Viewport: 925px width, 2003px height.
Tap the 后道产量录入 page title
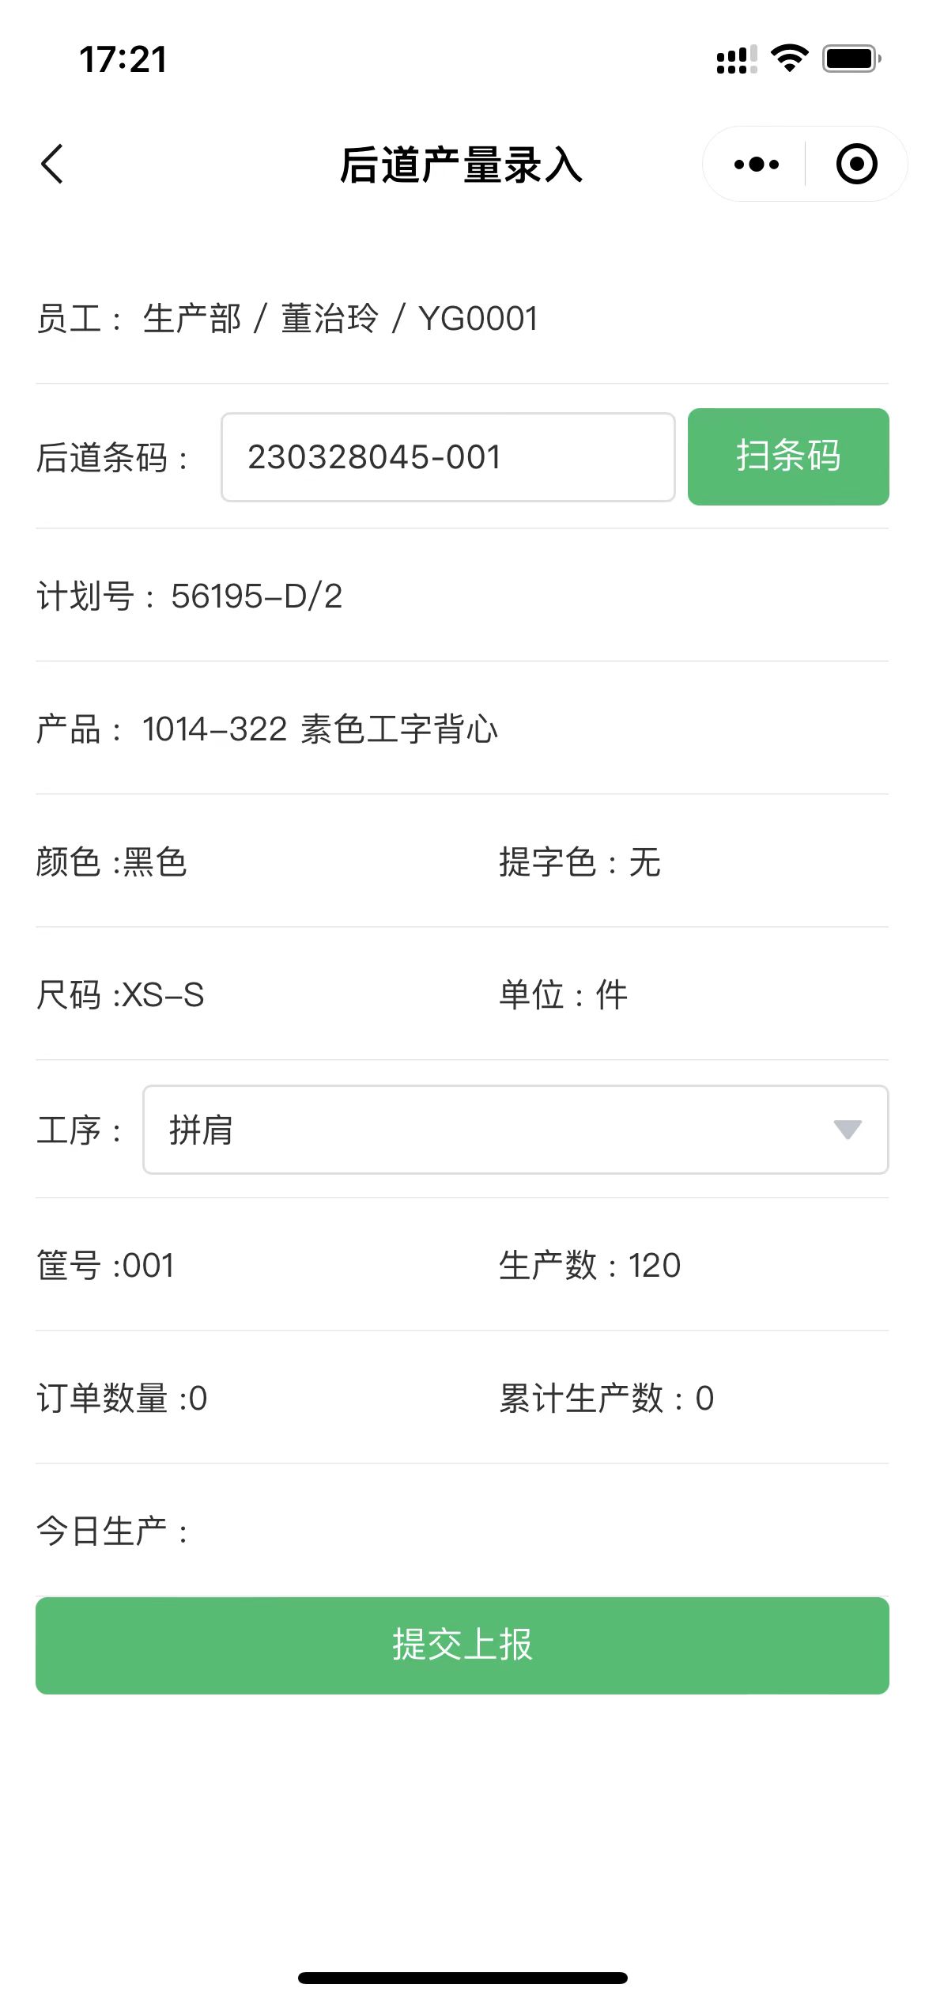[462, 165]
